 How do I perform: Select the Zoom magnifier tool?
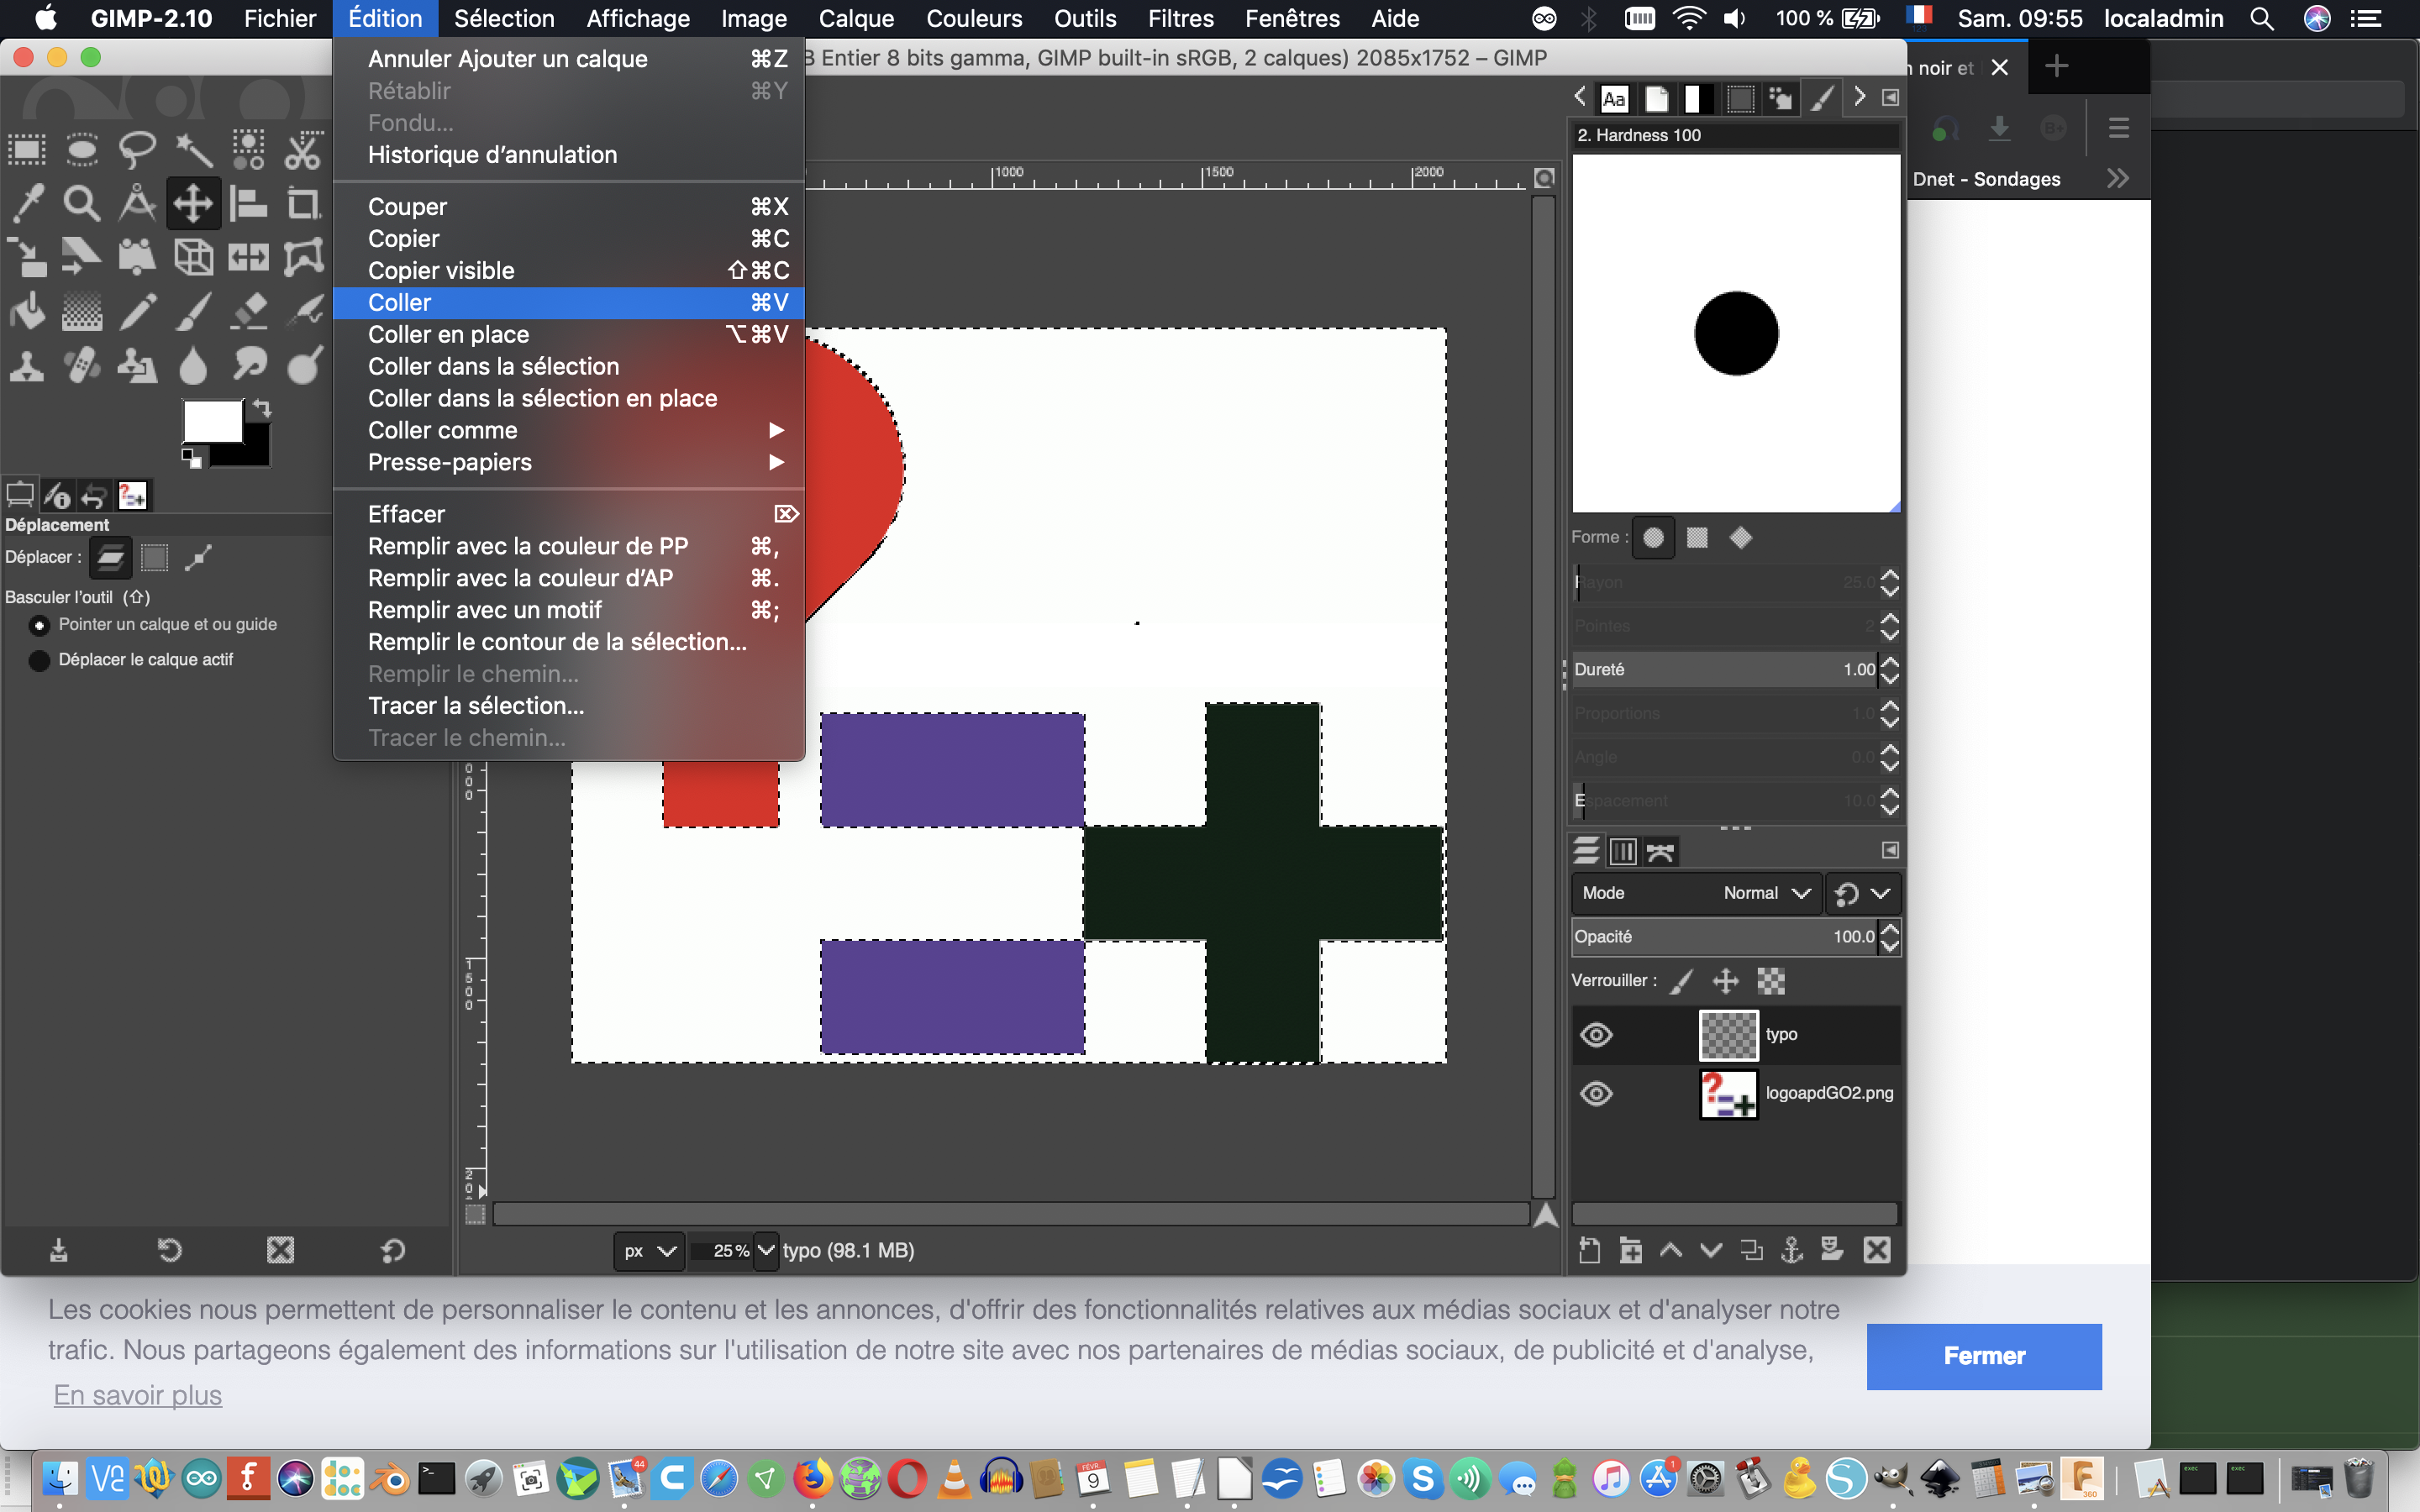[82, 204]
